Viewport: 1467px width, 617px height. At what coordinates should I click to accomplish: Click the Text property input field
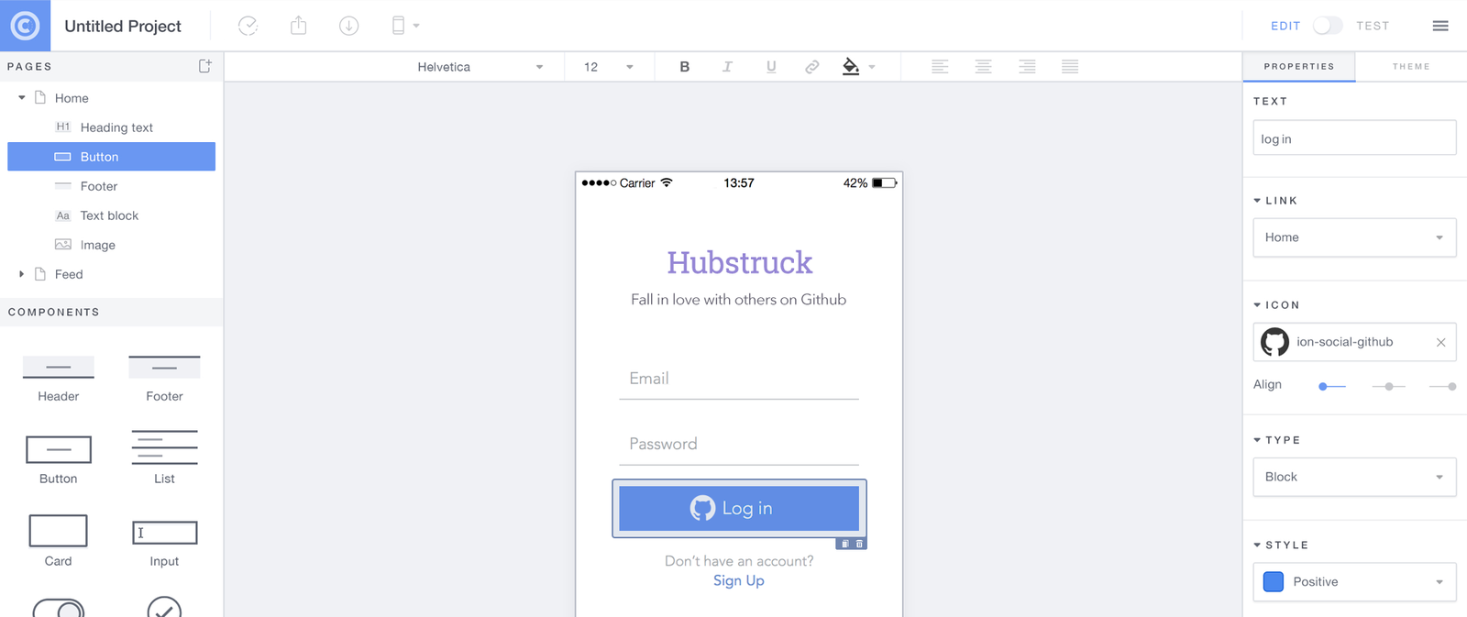pyautogui.click(x=1354, y=138)
